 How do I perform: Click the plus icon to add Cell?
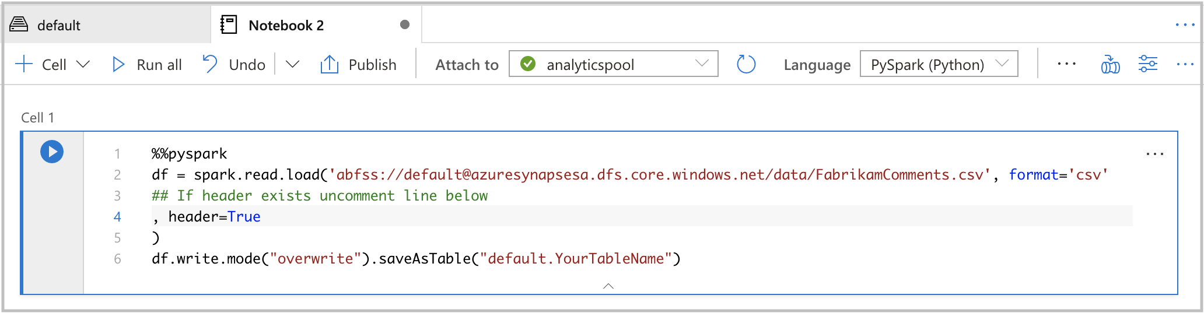24,64
